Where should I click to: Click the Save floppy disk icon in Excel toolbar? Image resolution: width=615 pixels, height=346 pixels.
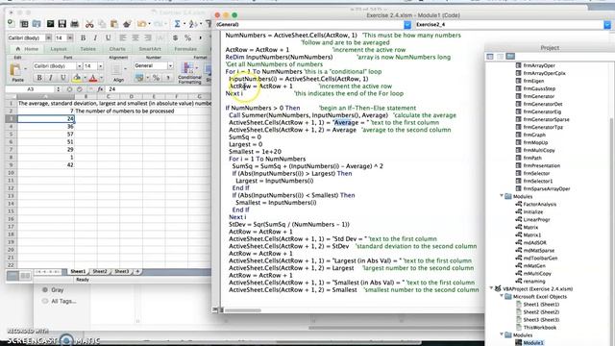tap(61, 24)
